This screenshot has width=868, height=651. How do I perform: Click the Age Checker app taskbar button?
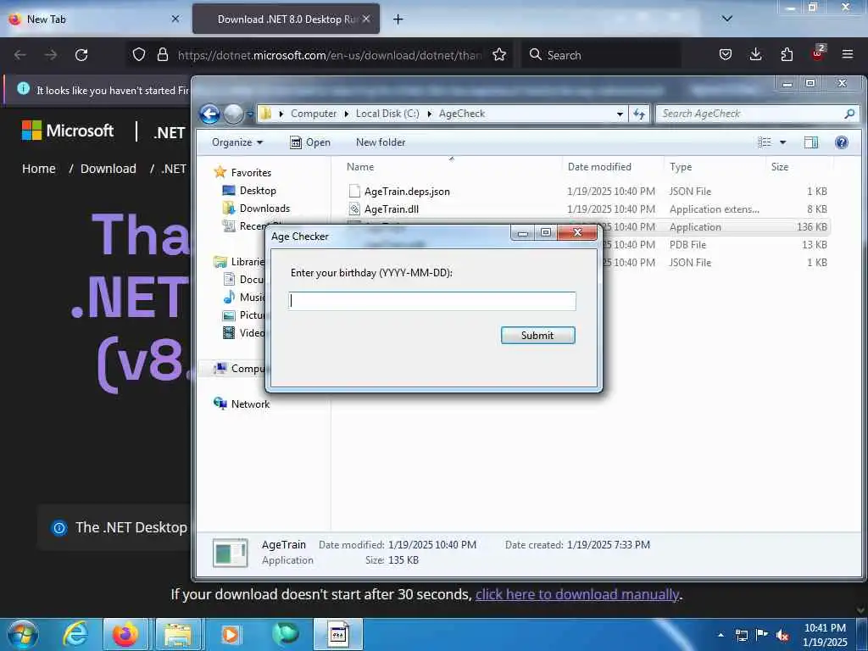[x=338, y=634]
